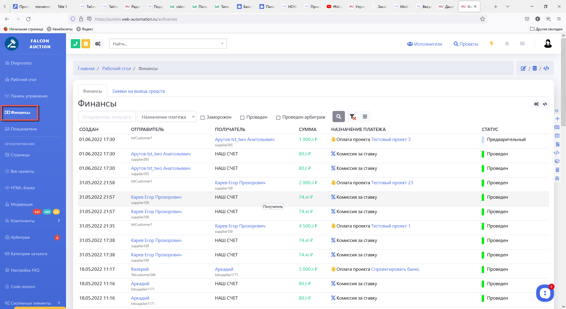
Task: Click the gray search magnifier button
Action: (338, 117)
